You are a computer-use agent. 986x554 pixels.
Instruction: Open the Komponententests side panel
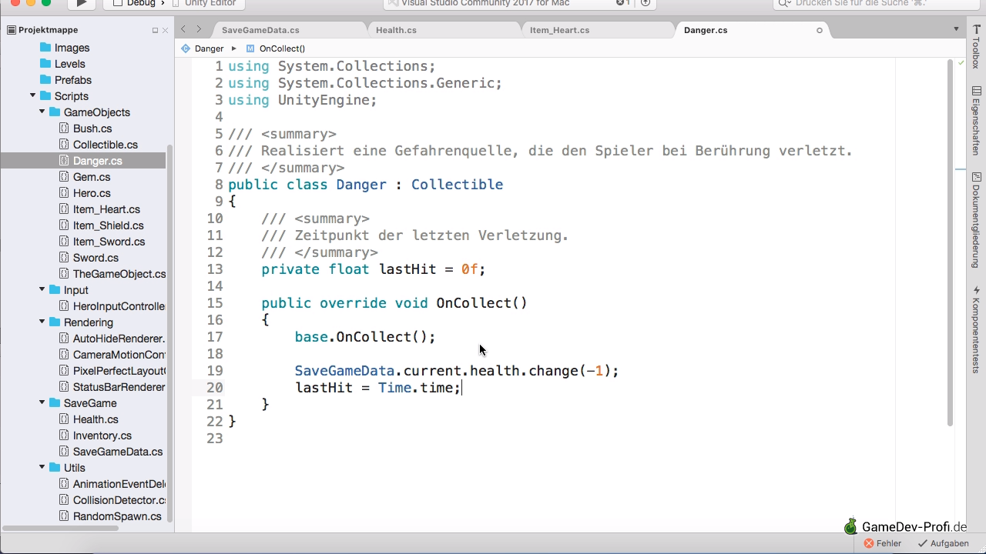(x=976, y=329)
